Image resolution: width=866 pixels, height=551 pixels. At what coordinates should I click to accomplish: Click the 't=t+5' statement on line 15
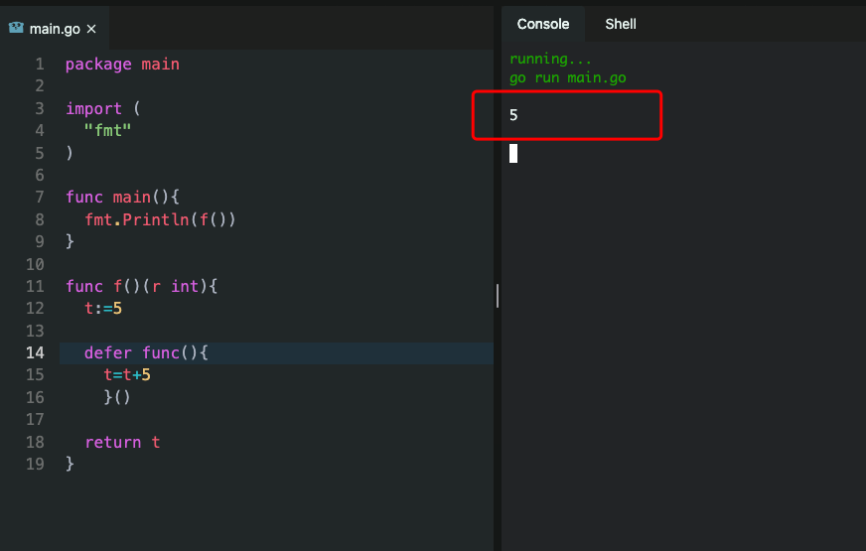[127, 375]
